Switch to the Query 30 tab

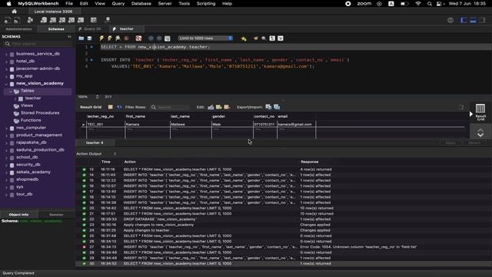click(x=92, y=29)
